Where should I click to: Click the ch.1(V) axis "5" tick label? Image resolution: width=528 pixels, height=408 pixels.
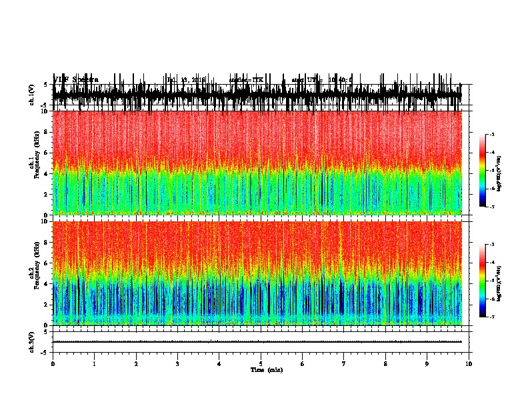point(45,85)
